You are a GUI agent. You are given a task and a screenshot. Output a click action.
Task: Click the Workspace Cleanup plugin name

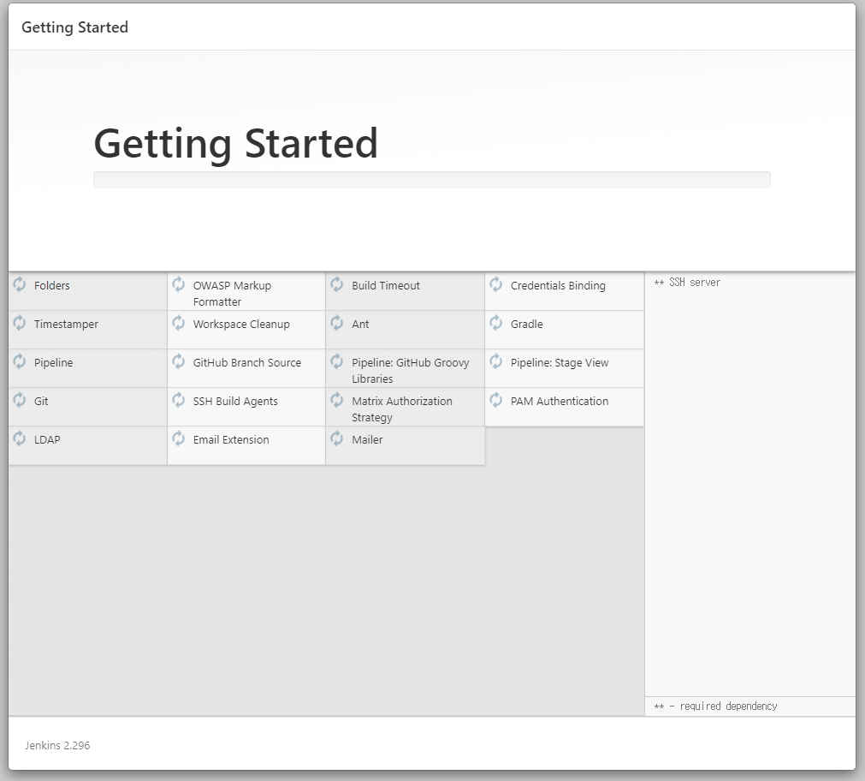pyautogui.click(x=241, y=325)
